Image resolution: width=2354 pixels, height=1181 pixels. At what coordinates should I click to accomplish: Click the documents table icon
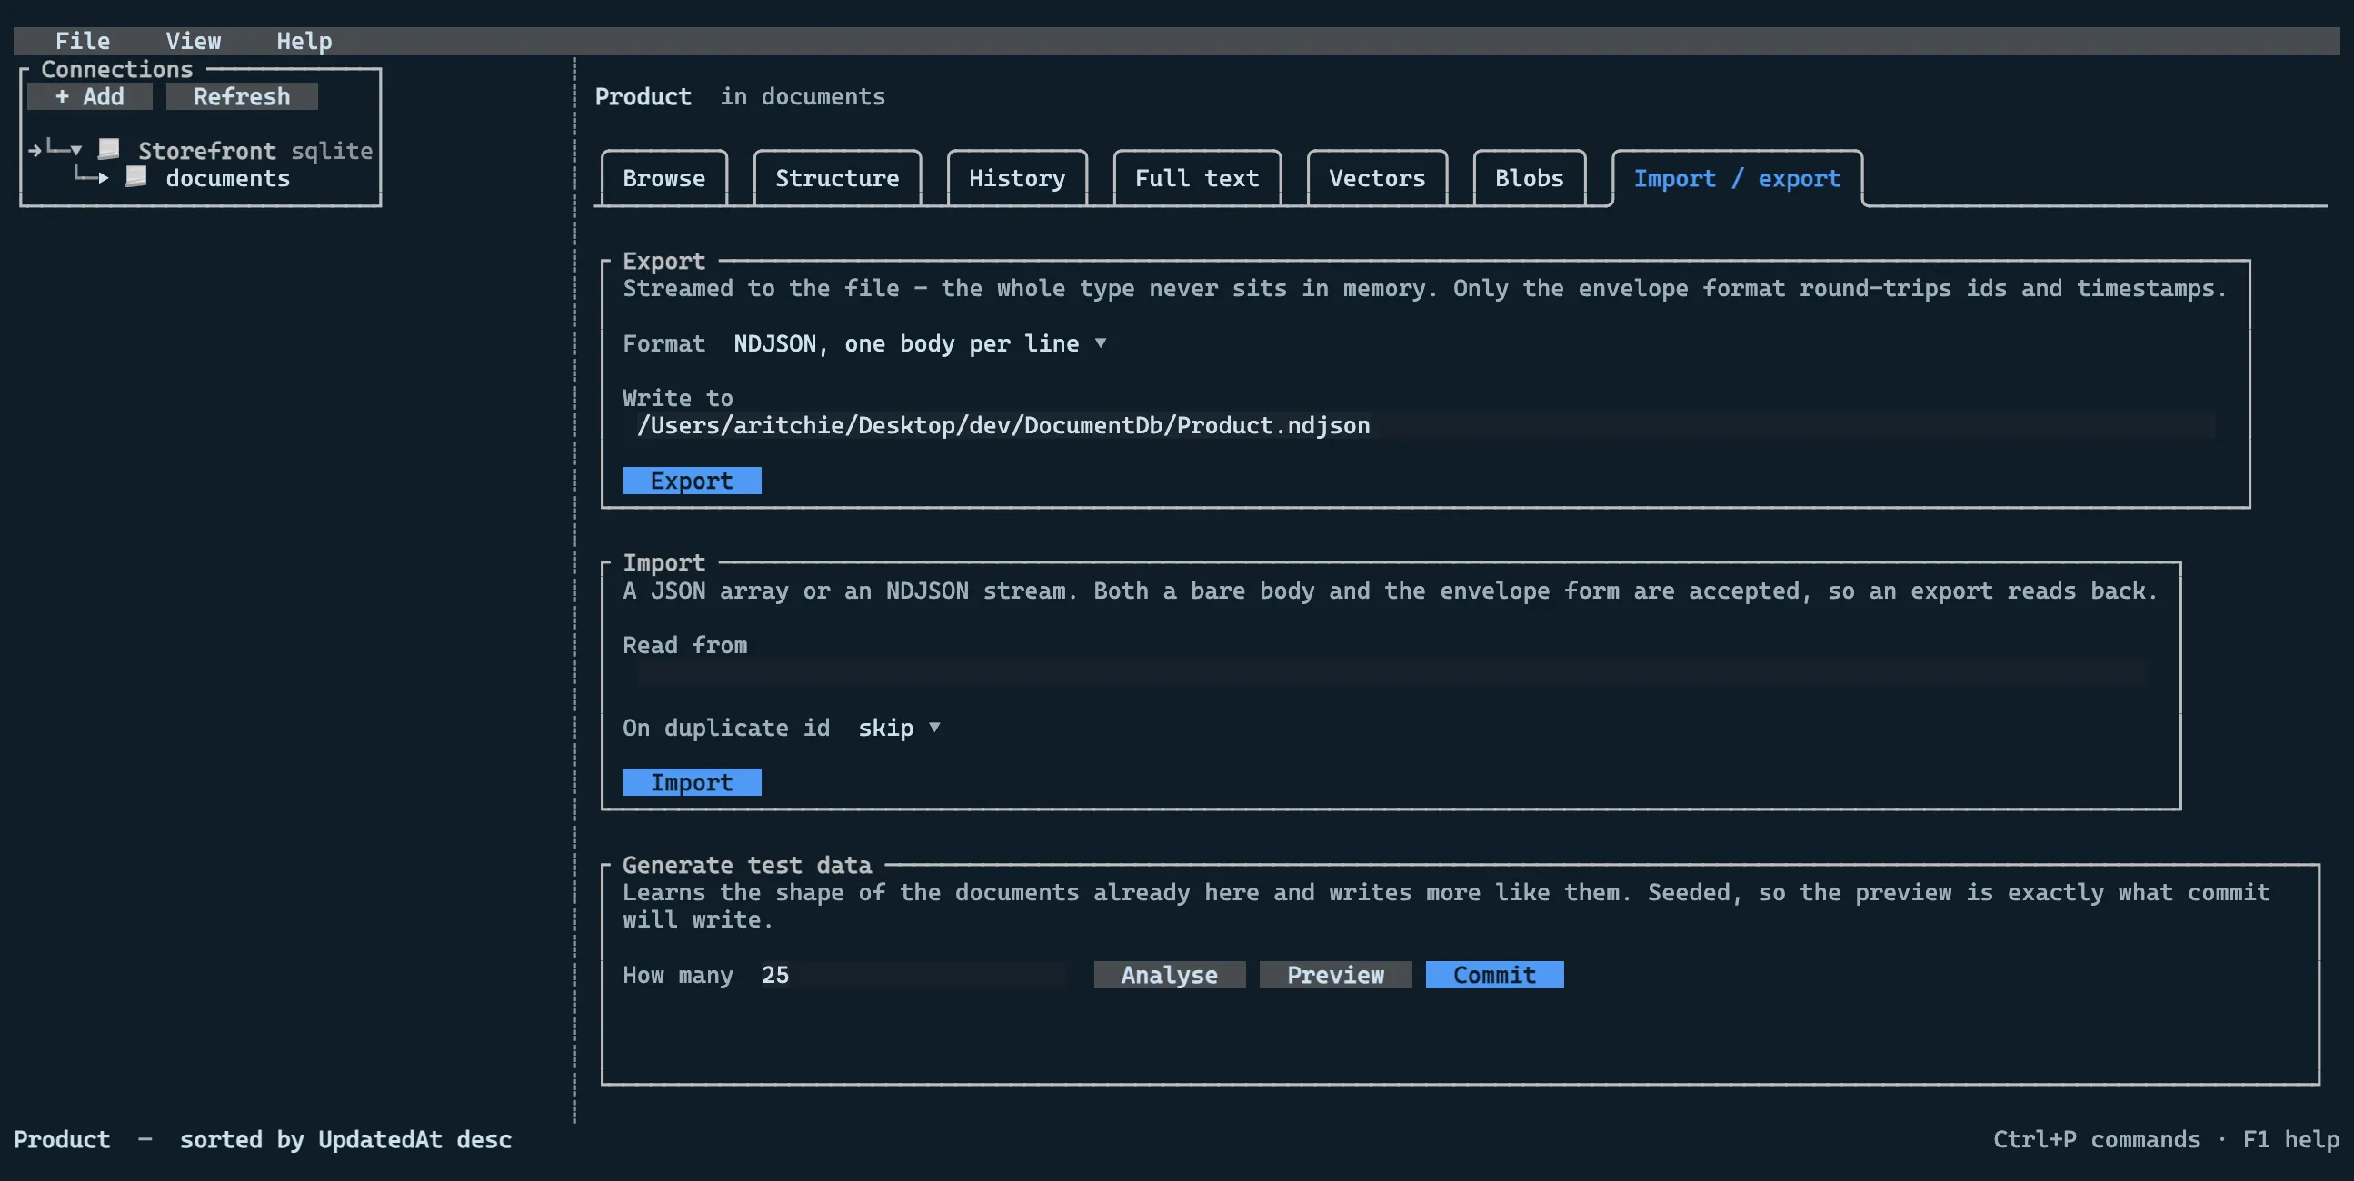[136, 176]
